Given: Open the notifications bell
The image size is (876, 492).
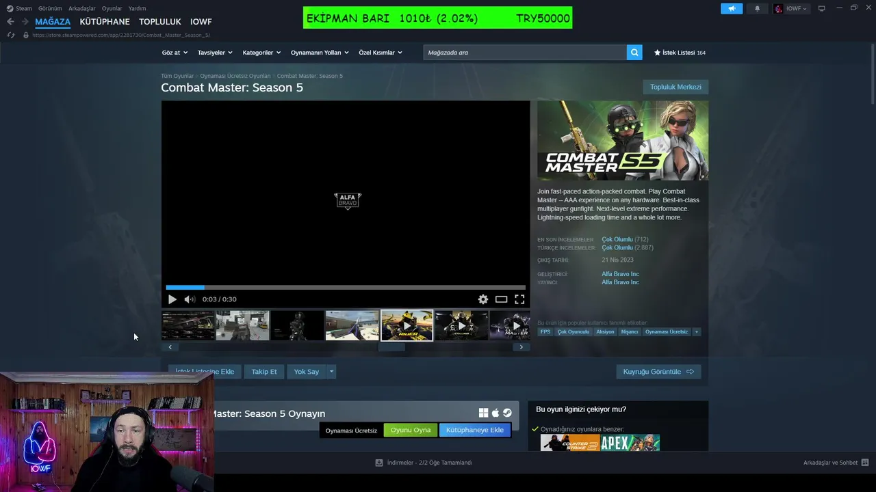Looking at the screenshot, I should pos(757,8).
